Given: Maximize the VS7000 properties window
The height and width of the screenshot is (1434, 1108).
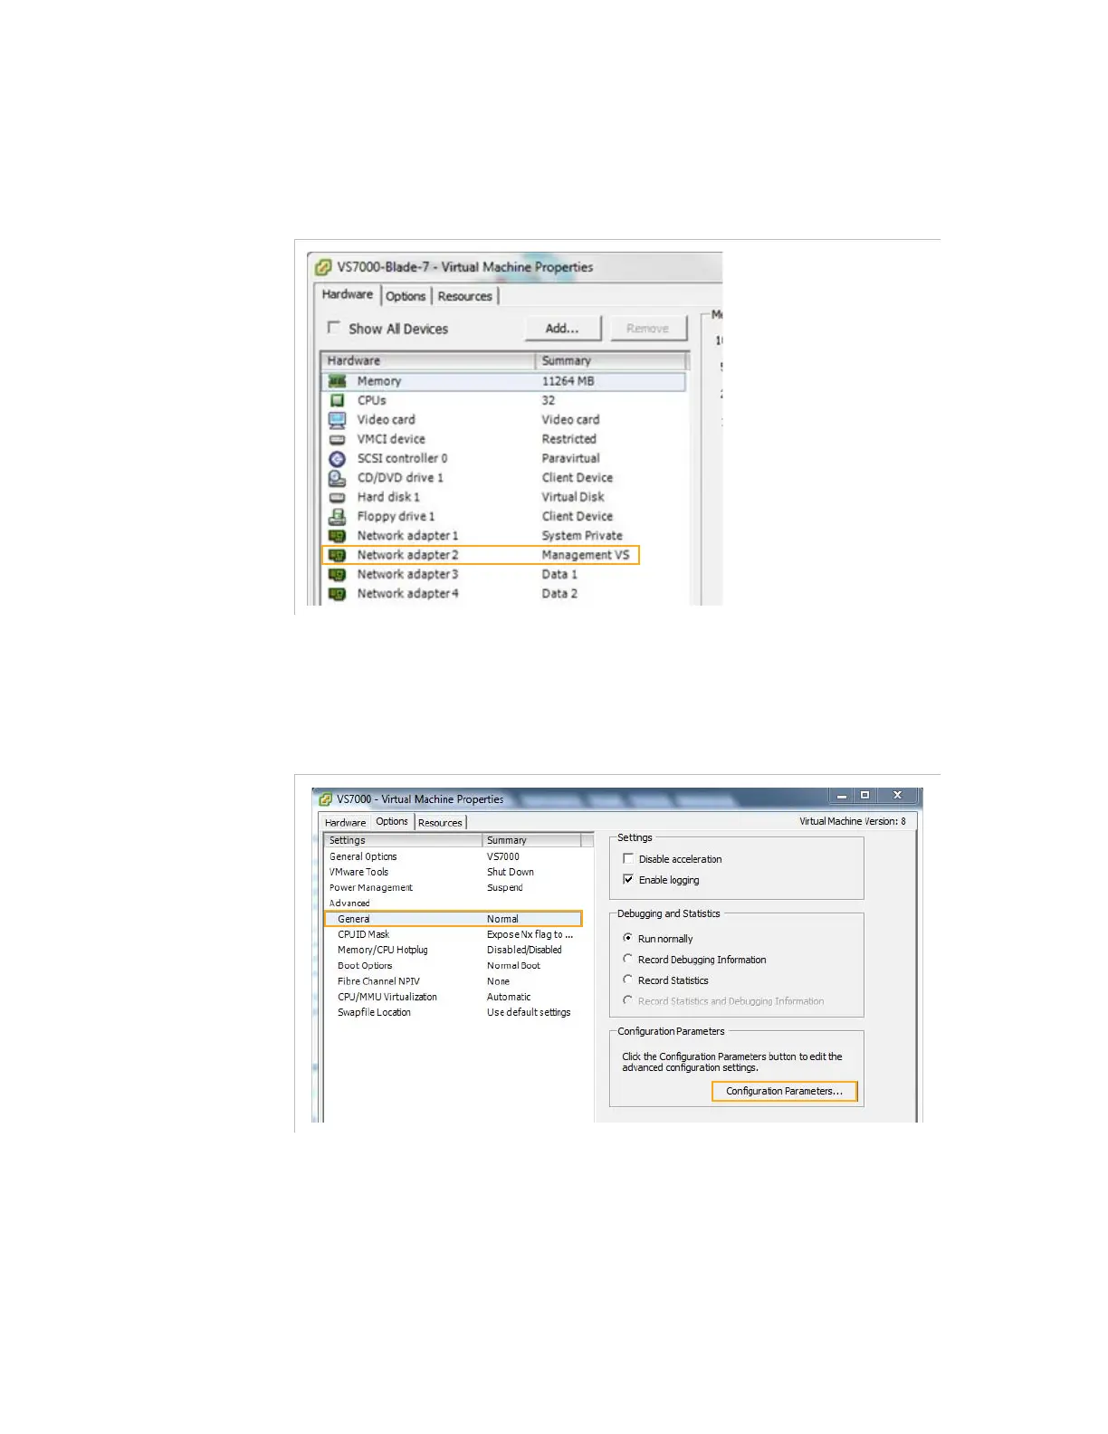Looking at the screenshot, I should [x=865, y=796].
